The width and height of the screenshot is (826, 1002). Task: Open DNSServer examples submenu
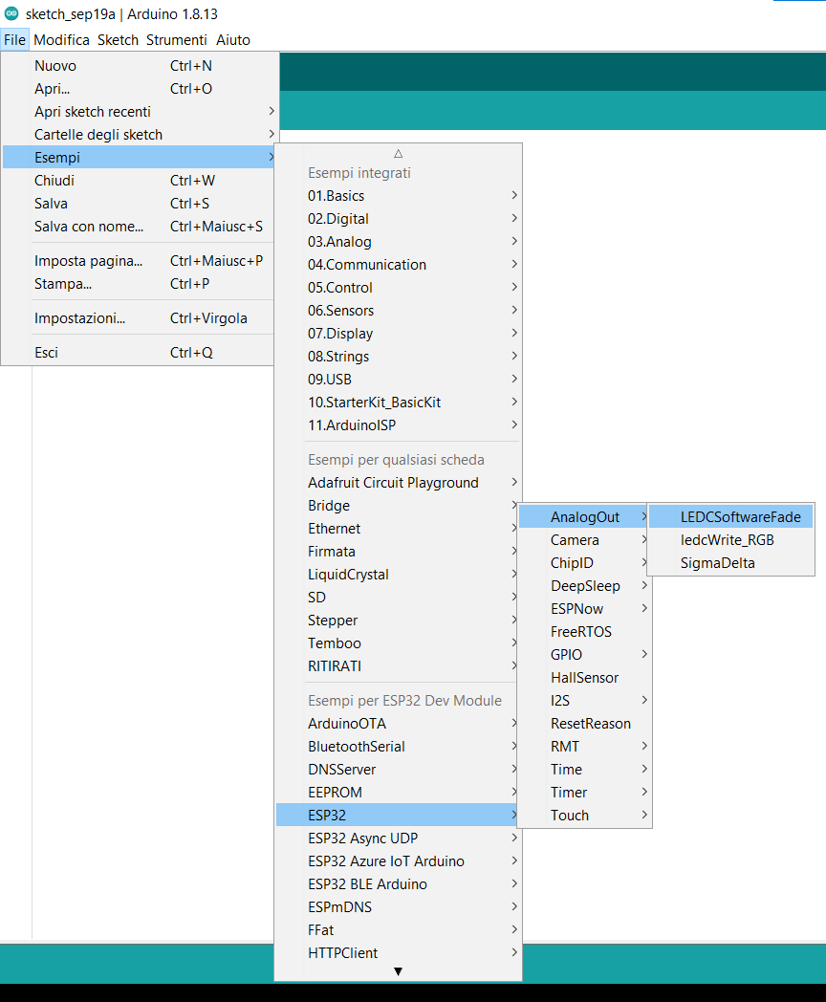(398, 770)
